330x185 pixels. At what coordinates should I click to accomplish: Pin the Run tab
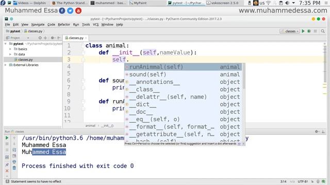pyautogui.click(x=7, y=164)
